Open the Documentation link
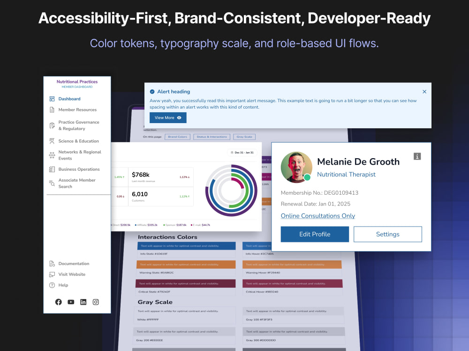The image size is (469, 351). (74, 263)
